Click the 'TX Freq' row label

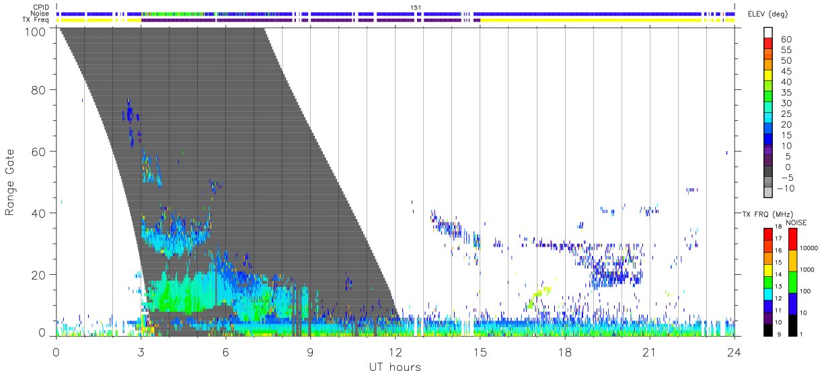36,20
